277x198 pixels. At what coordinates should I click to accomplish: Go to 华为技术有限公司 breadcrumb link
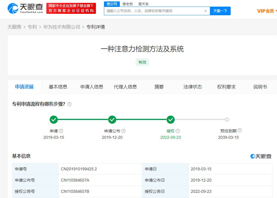pyautogui.click(x=62, y=27)
